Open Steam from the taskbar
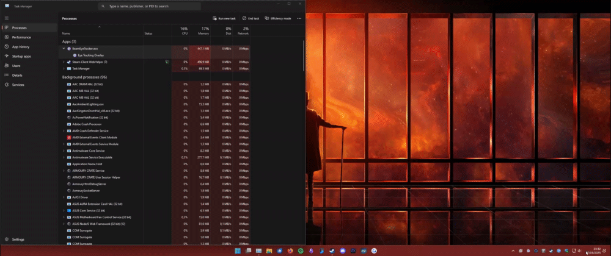The height and width of the screenshot is (256, 611). click(332, 251)
